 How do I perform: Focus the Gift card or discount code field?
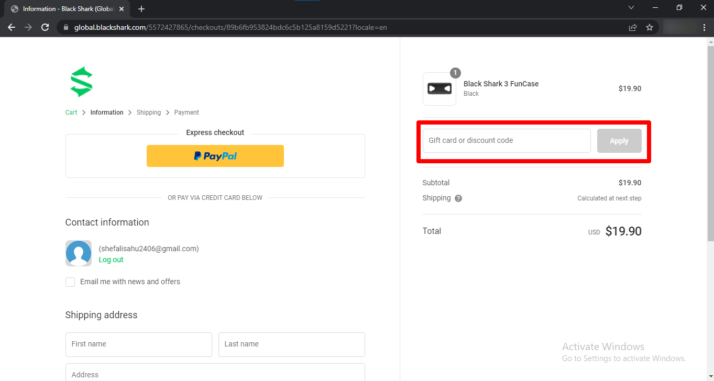coord(507,141)
